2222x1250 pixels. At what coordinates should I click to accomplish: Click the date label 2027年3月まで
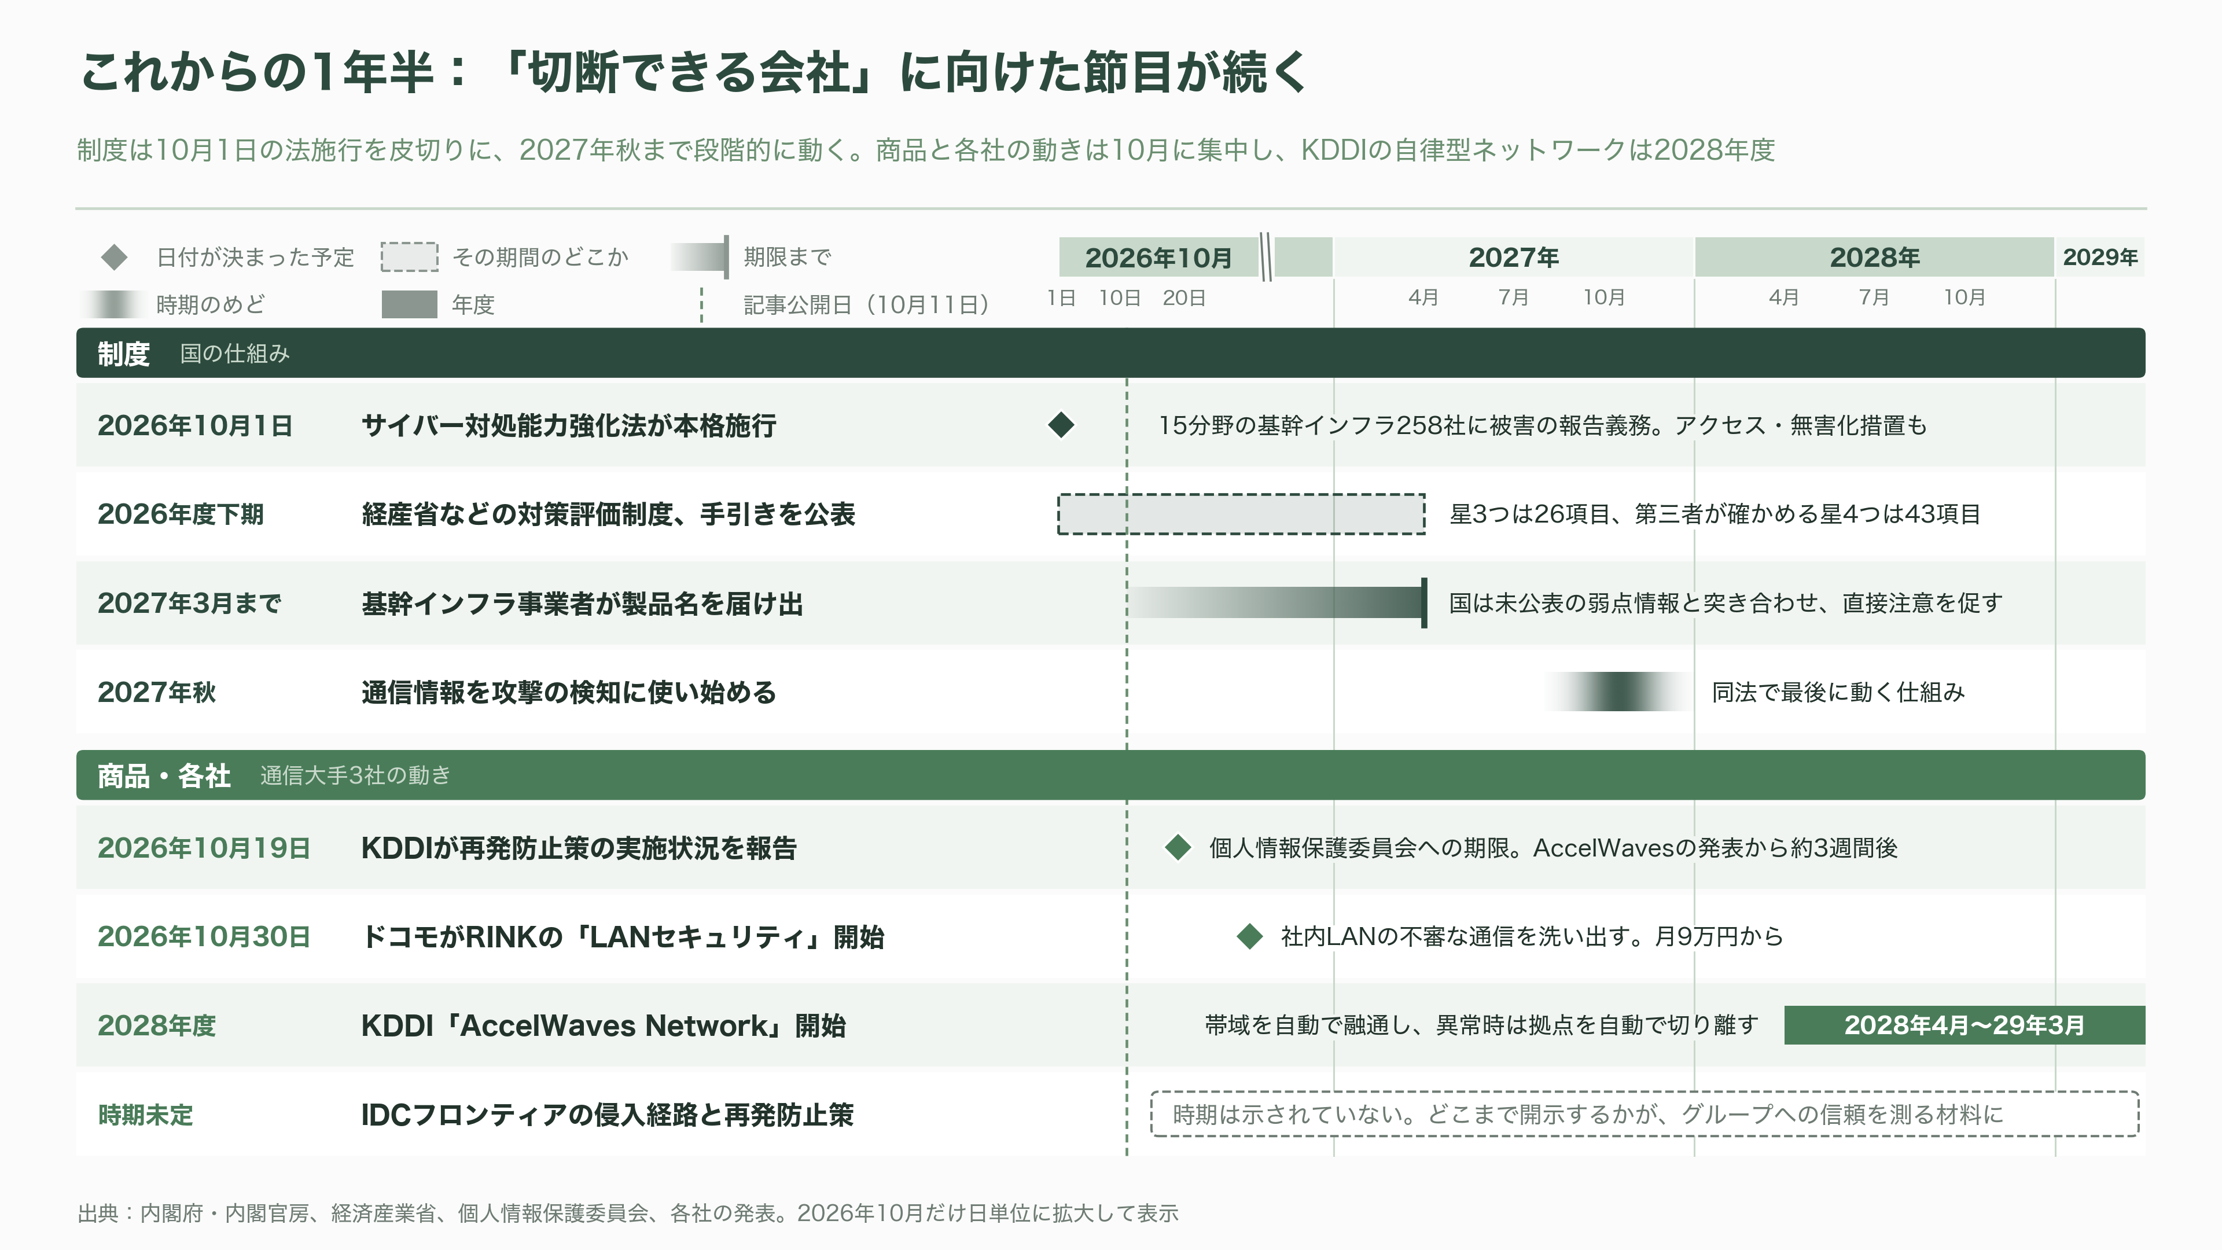pos(189,603)
